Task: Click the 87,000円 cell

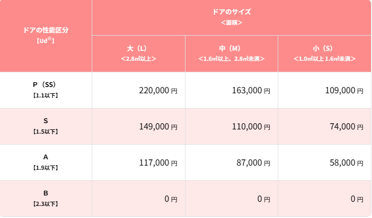Action: click(232, 162)
